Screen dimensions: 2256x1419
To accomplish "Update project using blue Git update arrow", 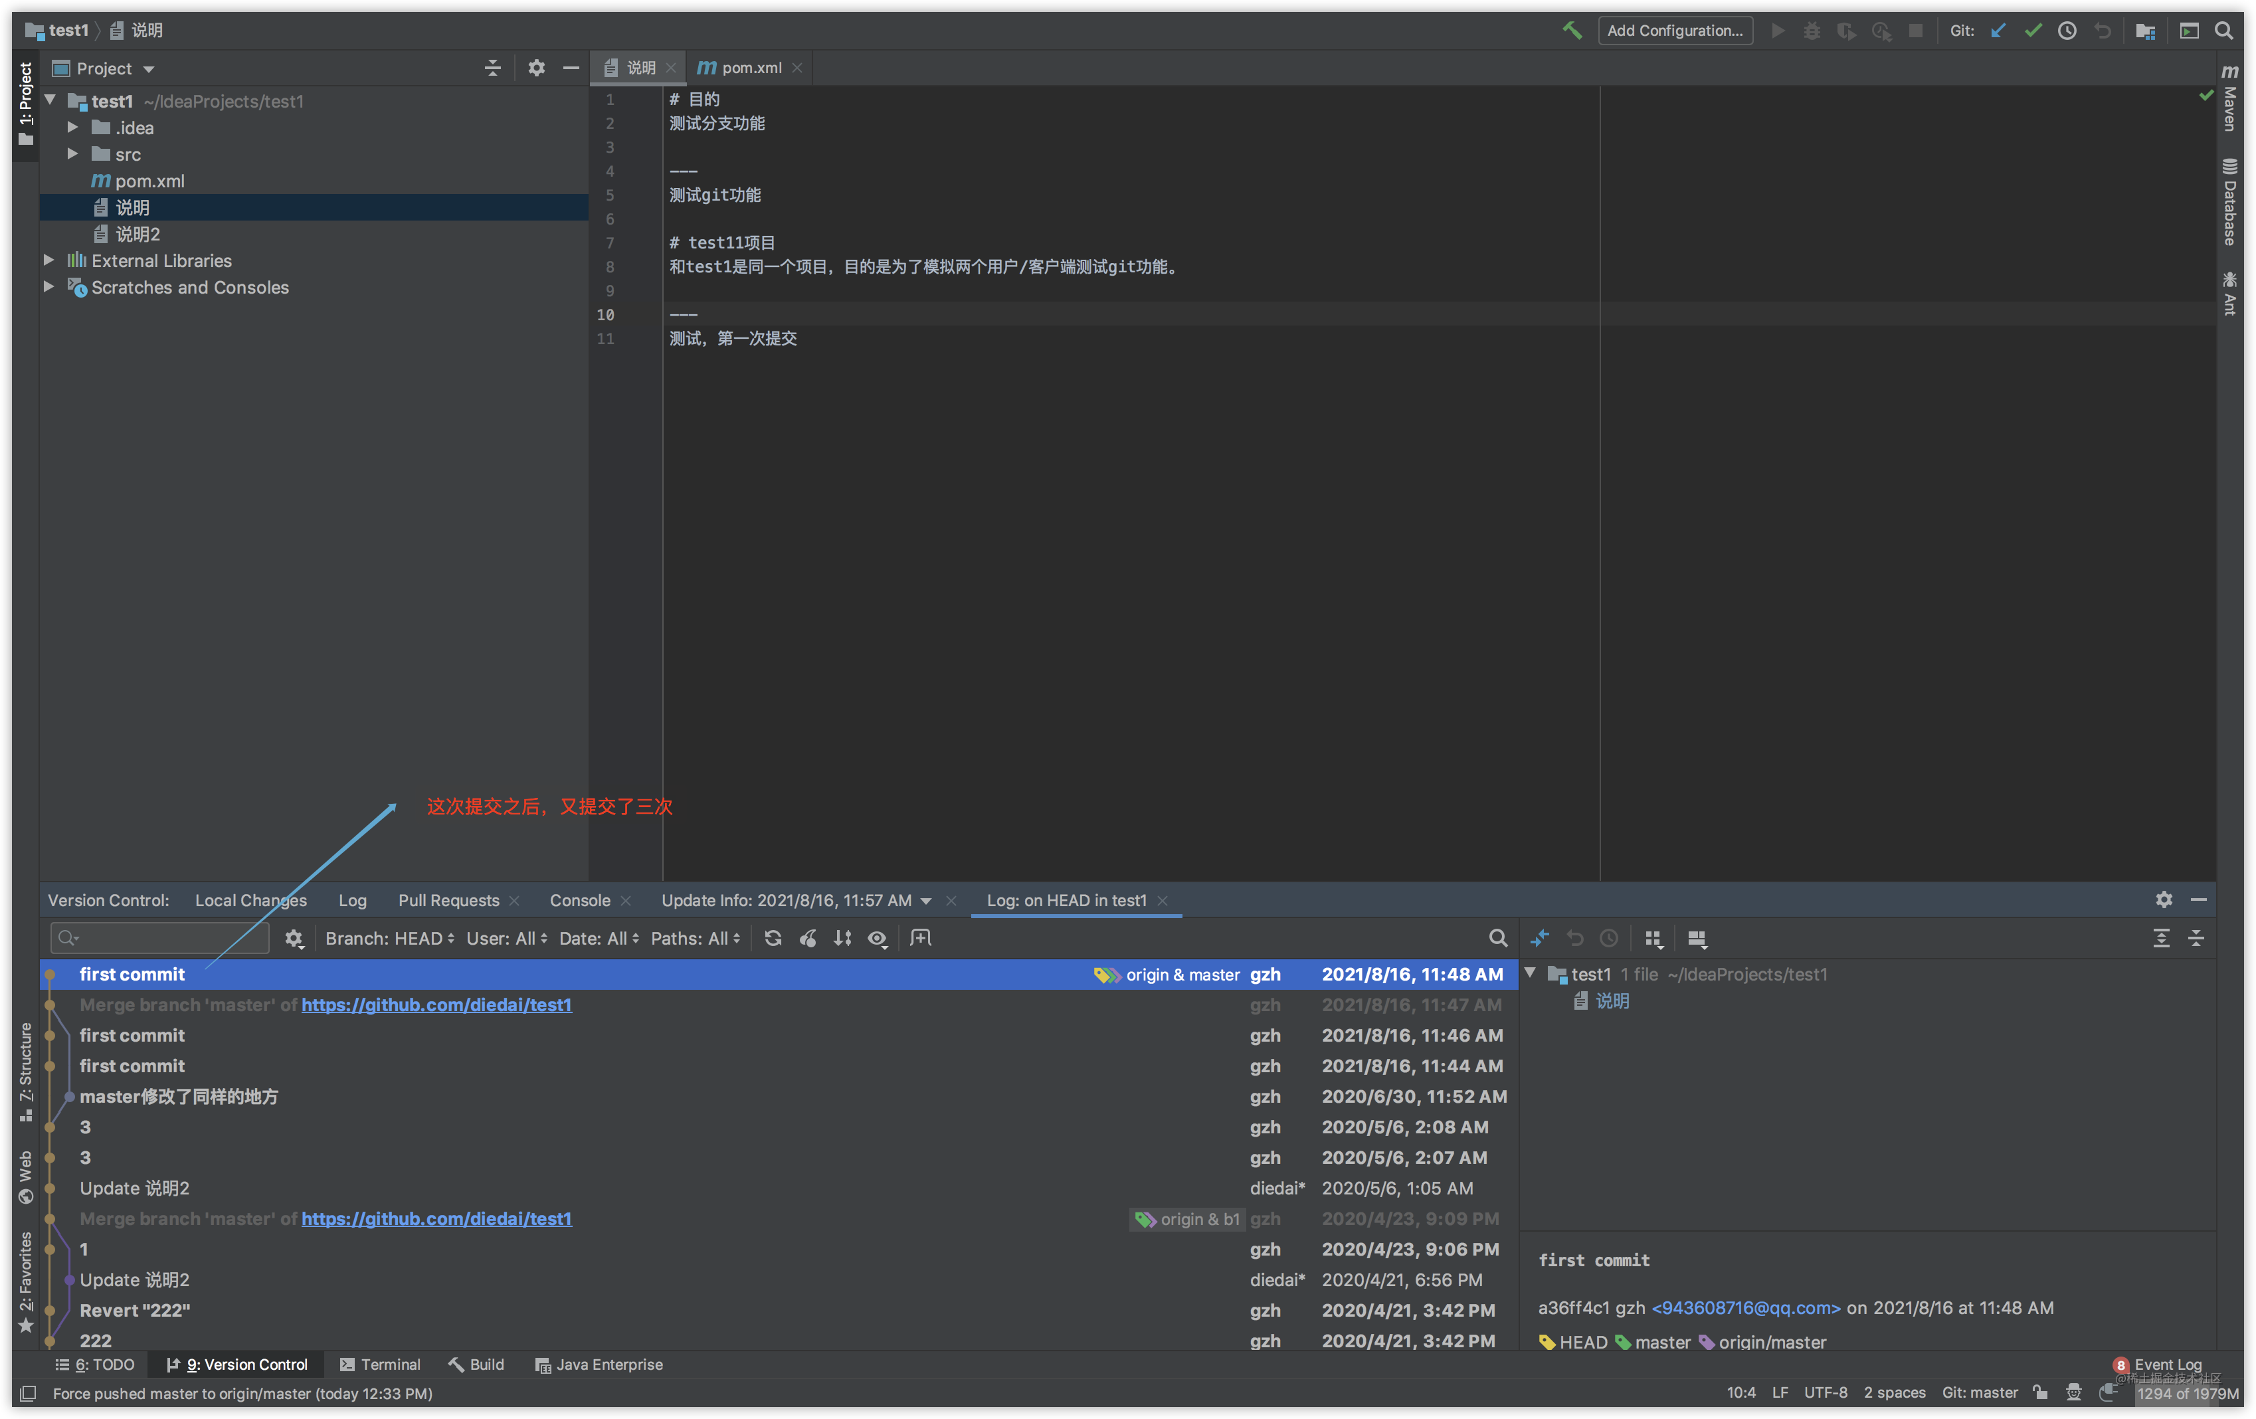I will (x=1998, y=30).
